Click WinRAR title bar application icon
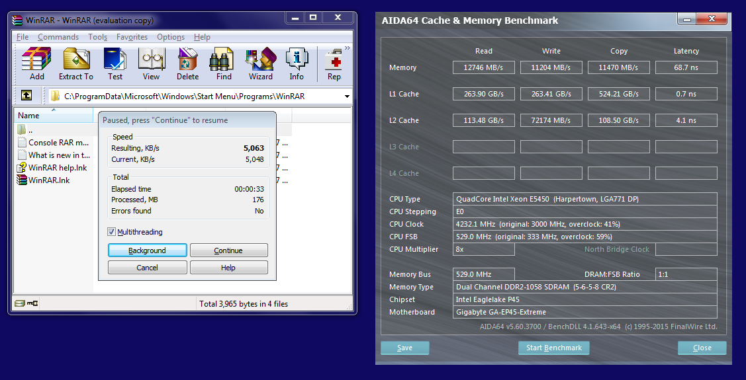746x380 pixels. click(x=18, y=20)
